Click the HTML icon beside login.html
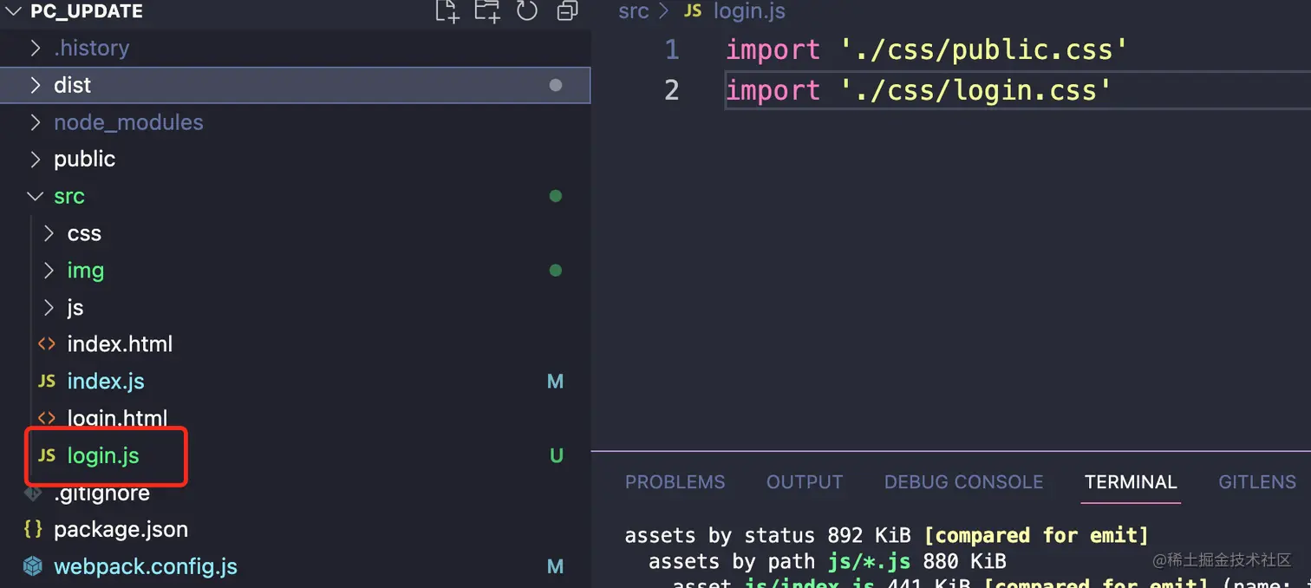This screenshot has width=1311, height=588. [47, 418]
